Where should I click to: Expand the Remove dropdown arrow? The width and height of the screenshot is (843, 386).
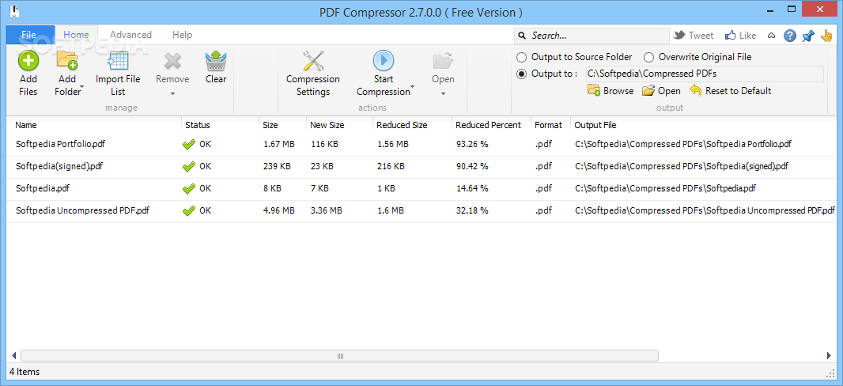pos(172,94)
